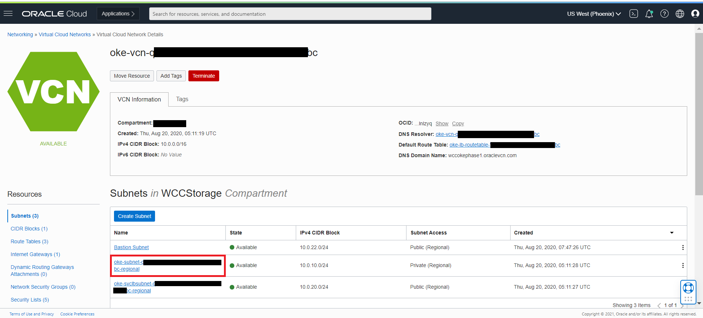This screenshot has width=703, height=318.
Task: Open the help question mark icon
Action: click(x=665, y=14)
